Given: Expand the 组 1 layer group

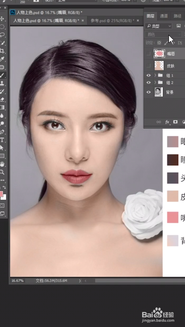Looking at the screenshot, I should point(155,75).
